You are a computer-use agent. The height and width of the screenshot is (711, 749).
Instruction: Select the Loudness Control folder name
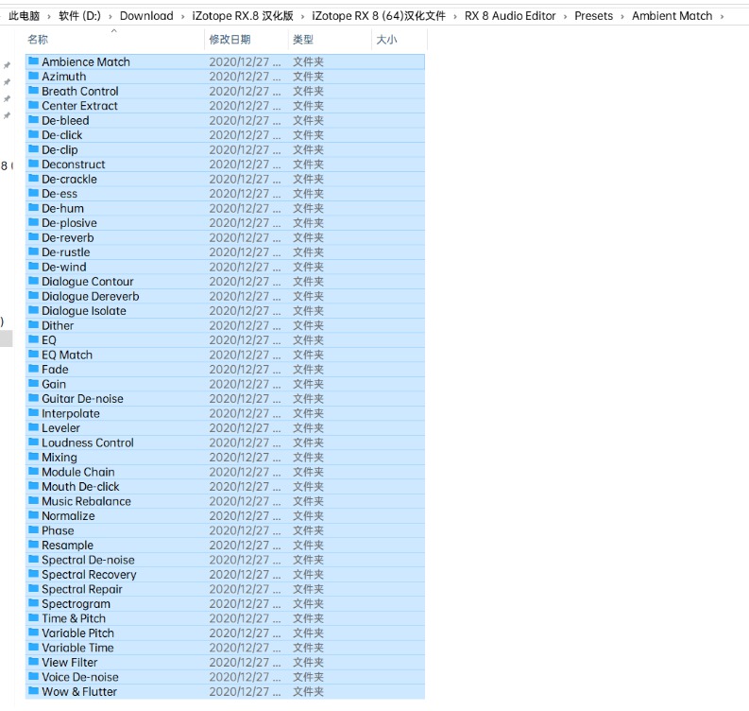click(x=88, y=442)
